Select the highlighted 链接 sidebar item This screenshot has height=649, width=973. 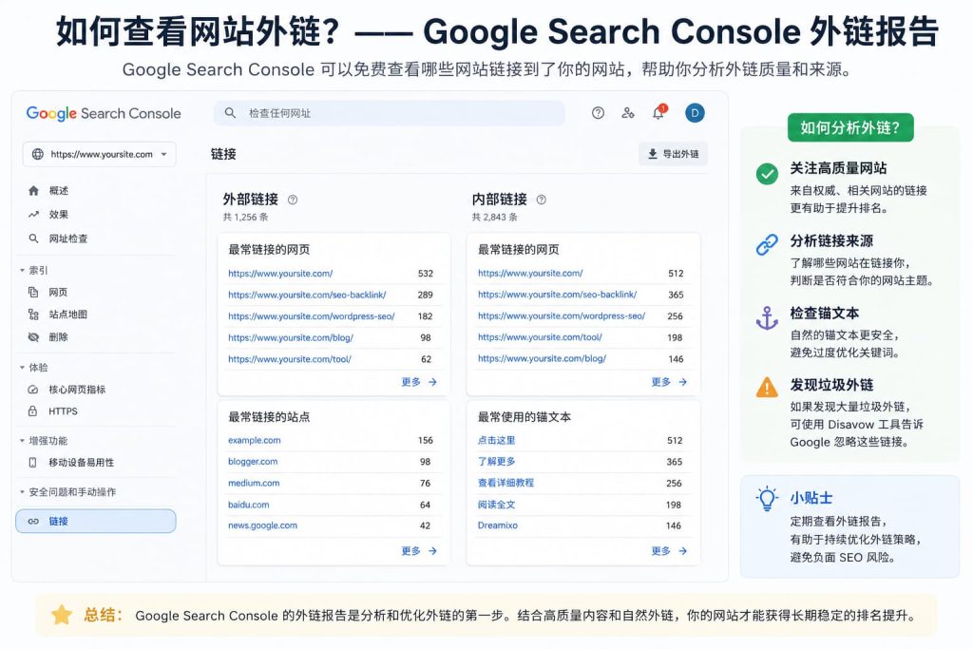click(96, 521)
